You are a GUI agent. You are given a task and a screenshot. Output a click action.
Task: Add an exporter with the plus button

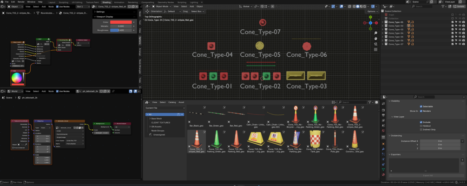(462, 160)
